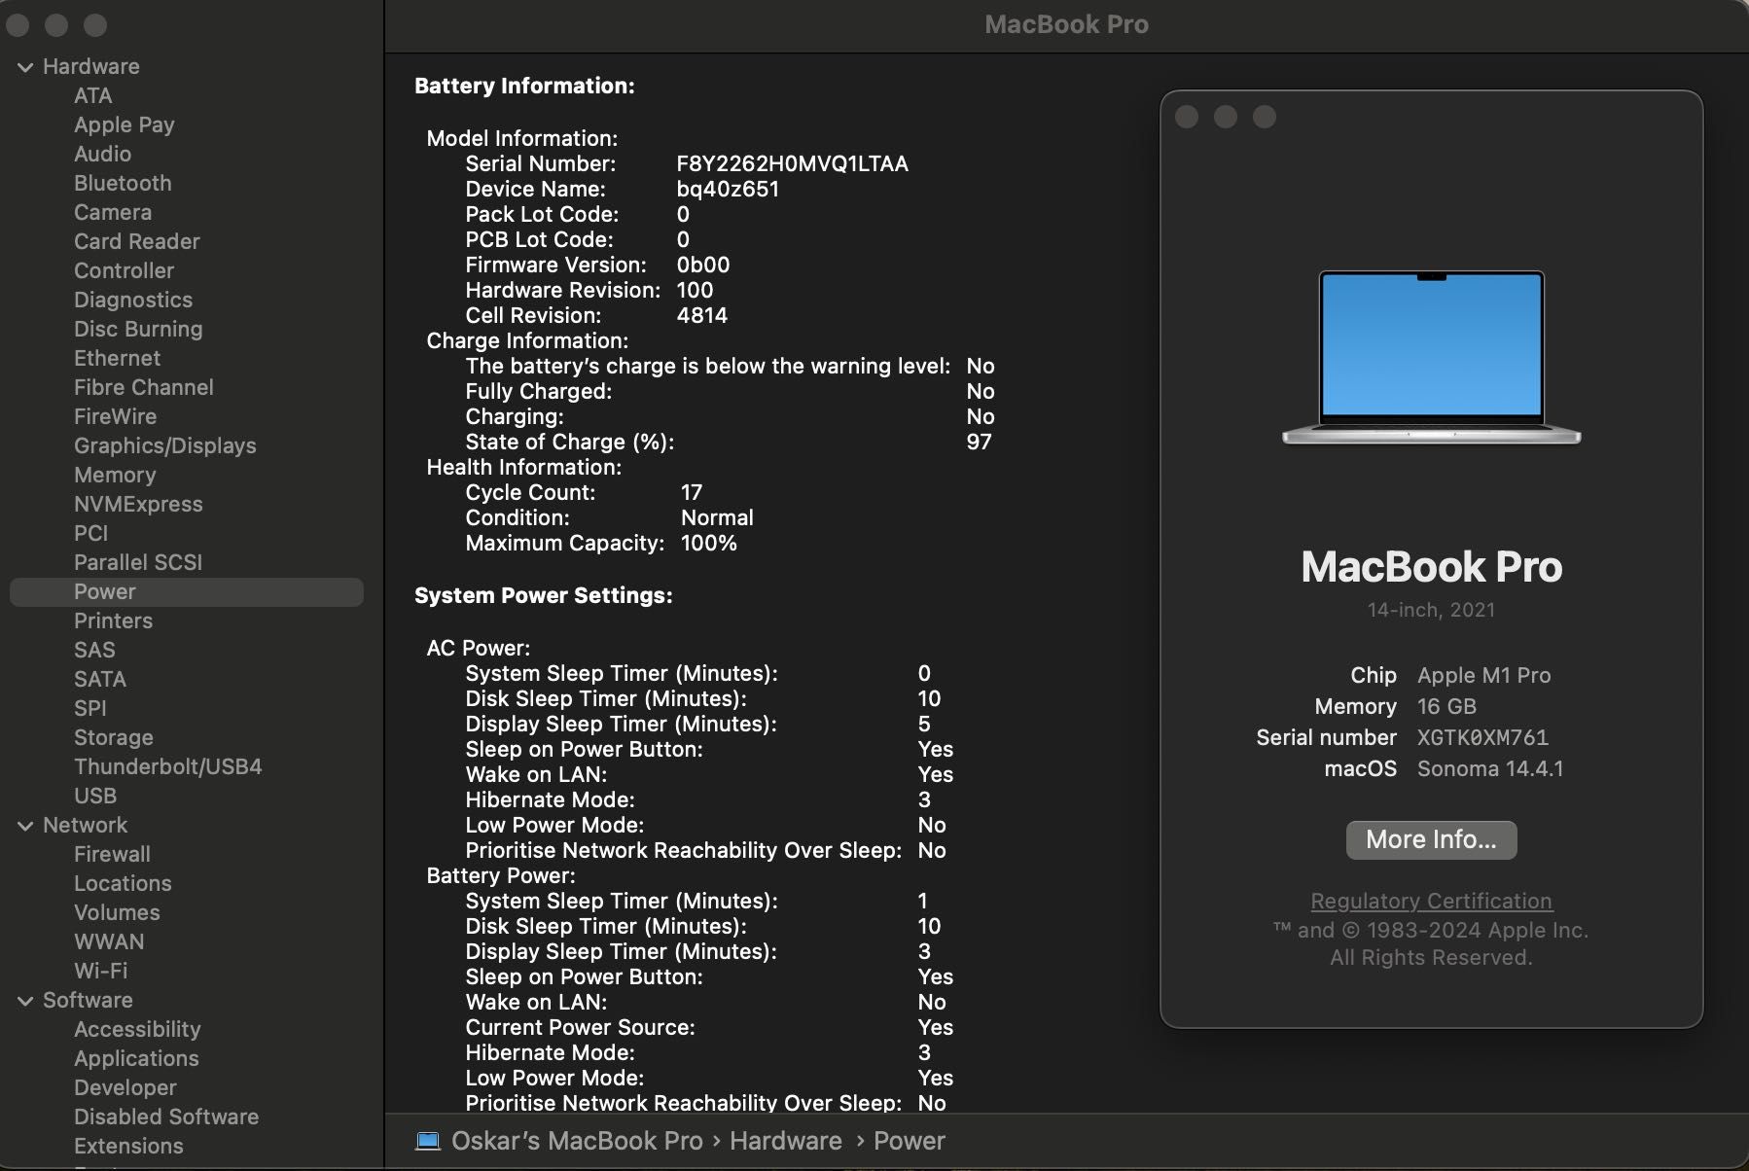Open Disc Burning in the sidebar
Image resolution: width=1749 pixels, height=1171 pixels.
[138, 329]
